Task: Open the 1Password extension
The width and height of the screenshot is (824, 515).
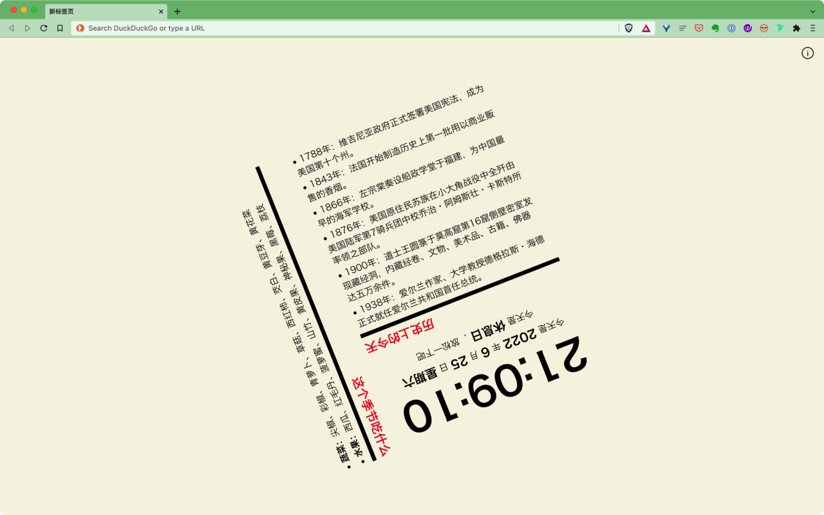Action: (x=731, y=28)
